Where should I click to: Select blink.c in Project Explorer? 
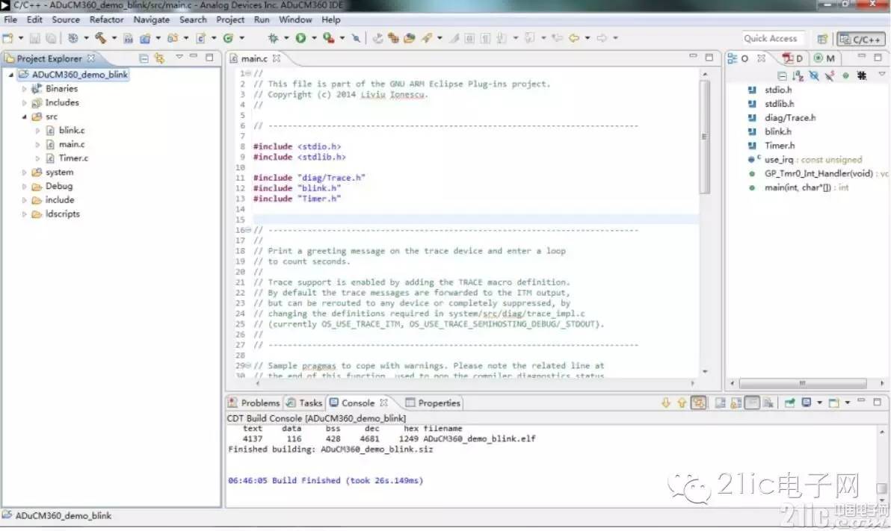(72, 130)
